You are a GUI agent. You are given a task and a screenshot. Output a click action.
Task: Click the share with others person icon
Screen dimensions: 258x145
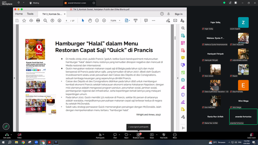click(182, 21)
